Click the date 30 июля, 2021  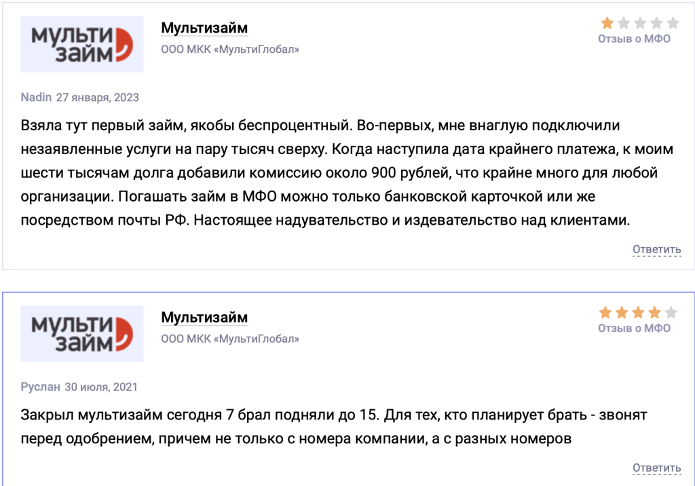(102, 387)
